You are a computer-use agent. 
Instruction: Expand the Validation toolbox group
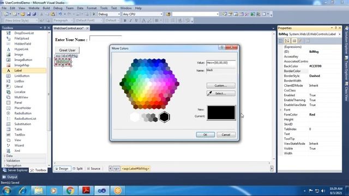(4, 161)
